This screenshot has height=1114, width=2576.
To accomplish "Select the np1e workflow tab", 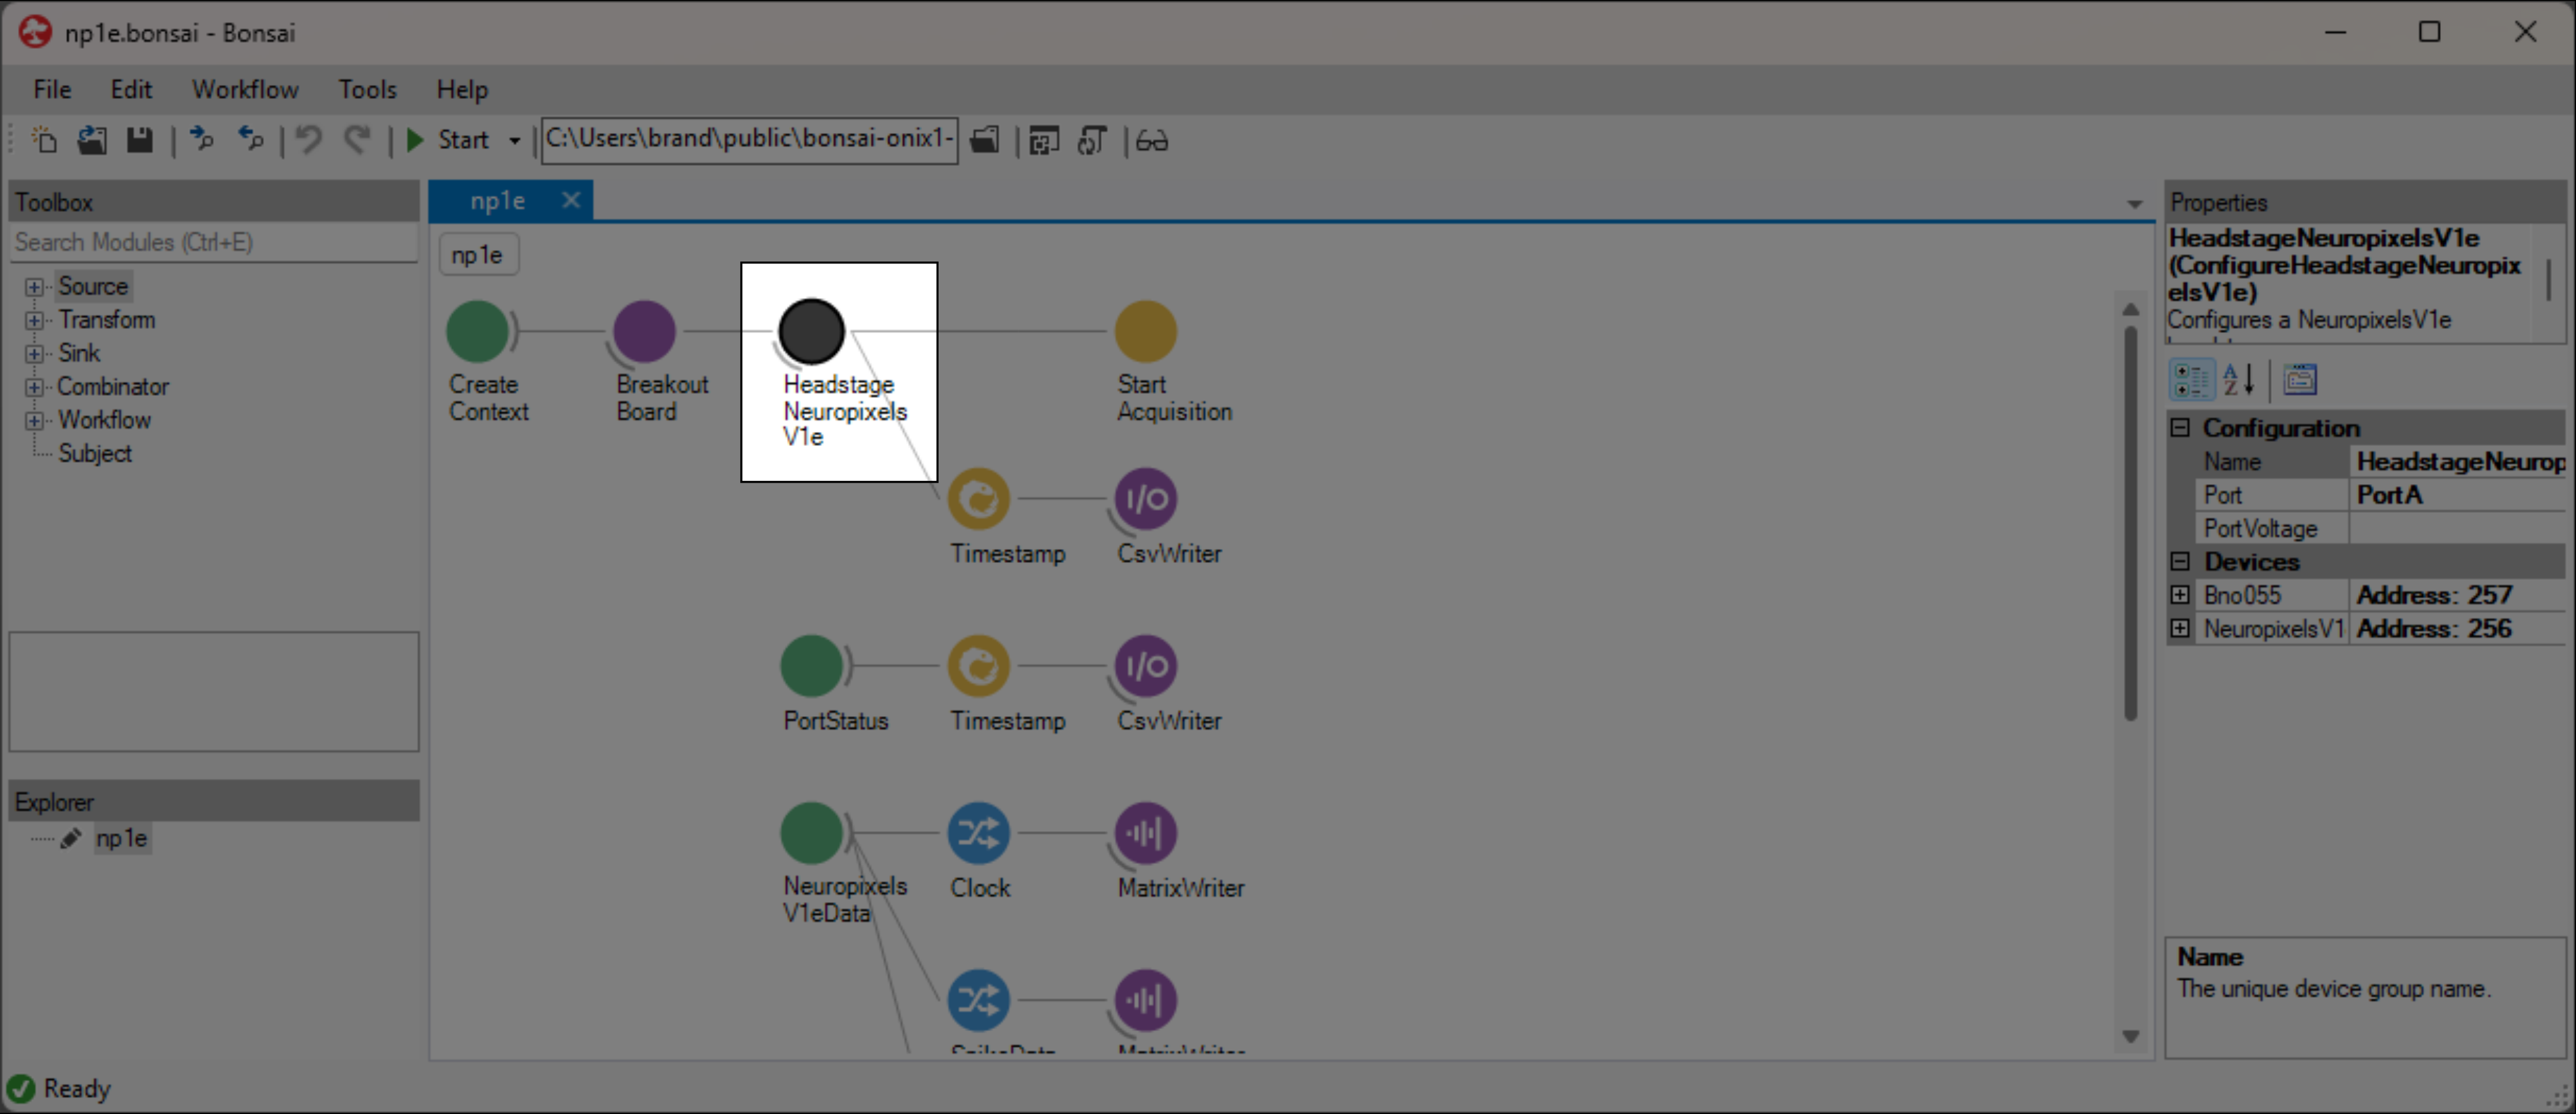I will pyautogui.click(x=498, y=199).
